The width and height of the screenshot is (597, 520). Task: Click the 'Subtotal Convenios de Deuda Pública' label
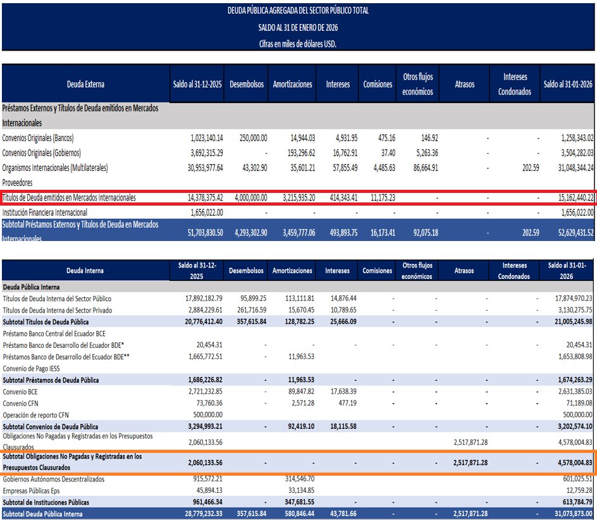50,426
